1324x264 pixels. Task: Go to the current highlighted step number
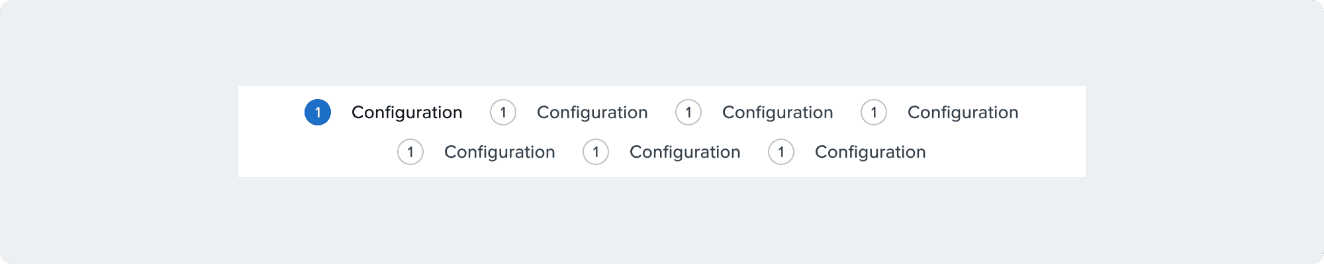coord(318,112)
